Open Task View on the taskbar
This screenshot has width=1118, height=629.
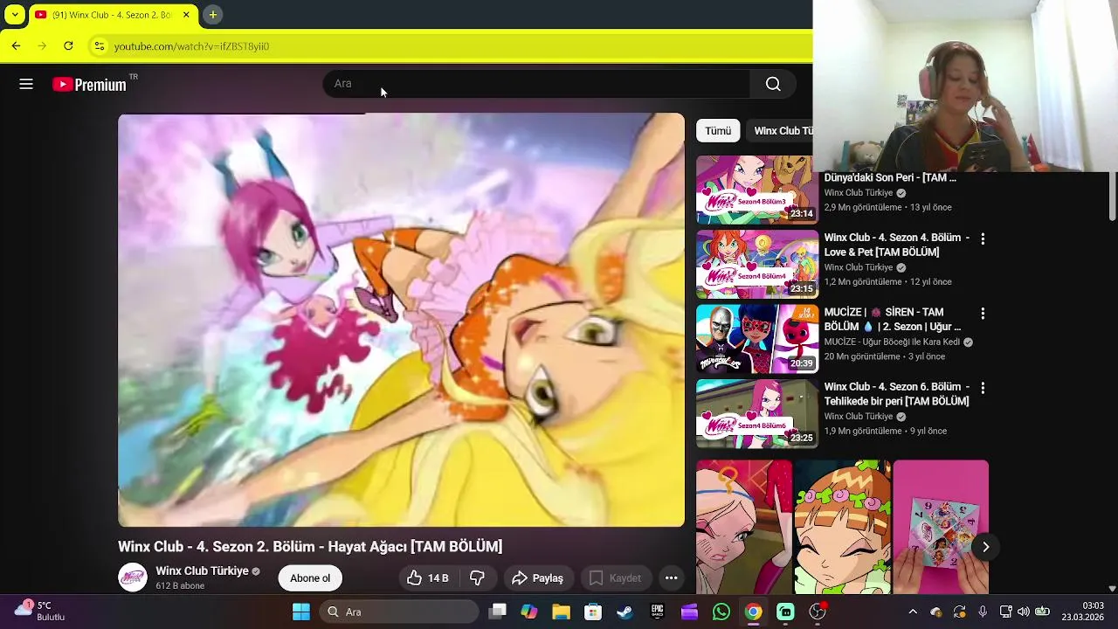tap(497, 612)
